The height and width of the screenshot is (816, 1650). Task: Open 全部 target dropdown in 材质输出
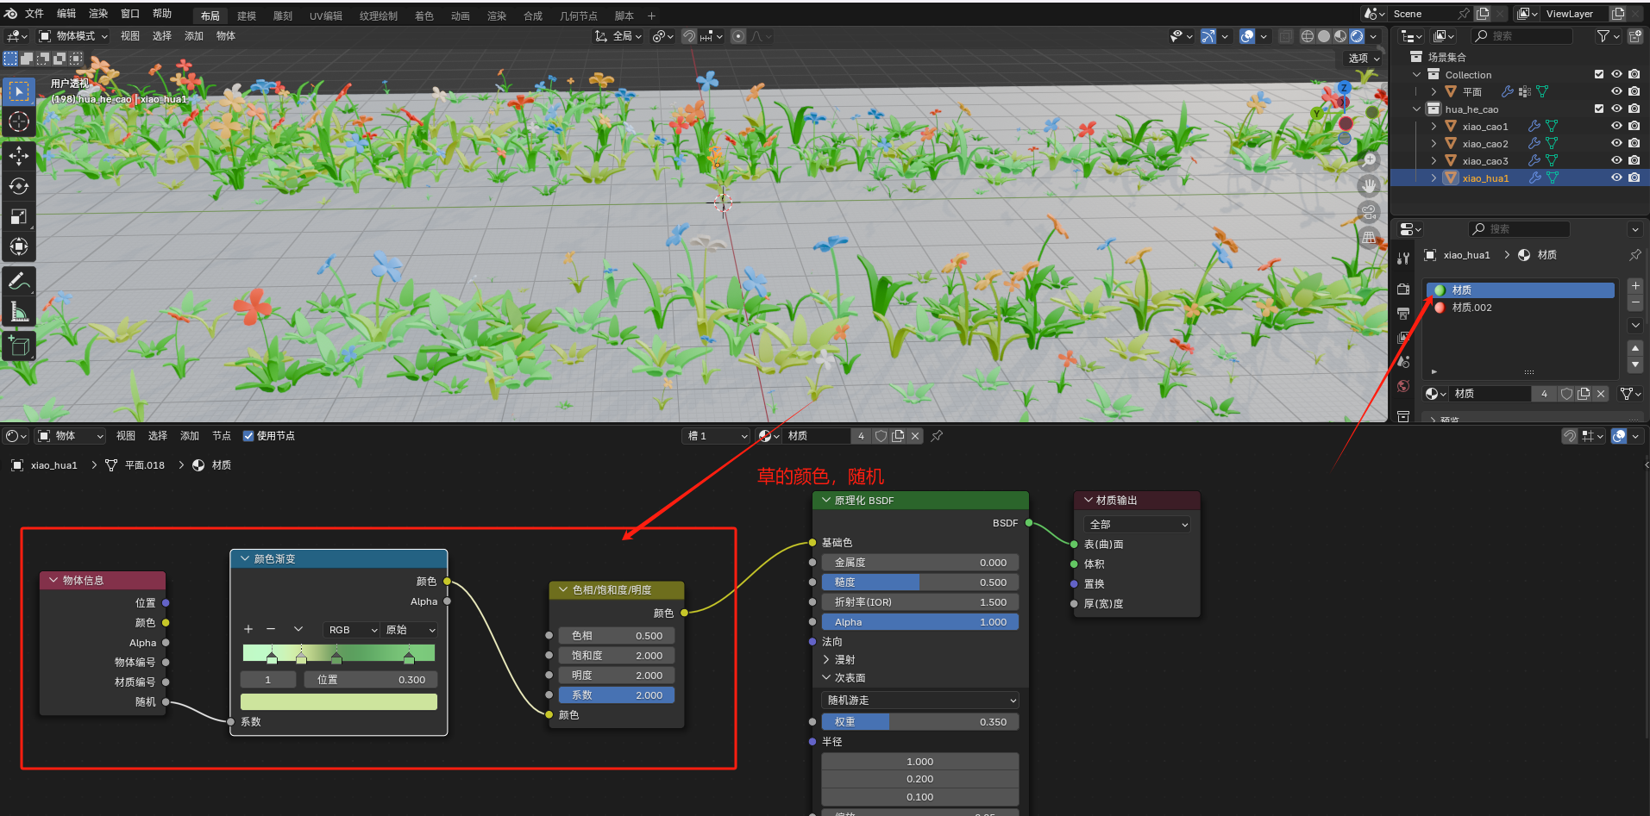(1137, 524)
